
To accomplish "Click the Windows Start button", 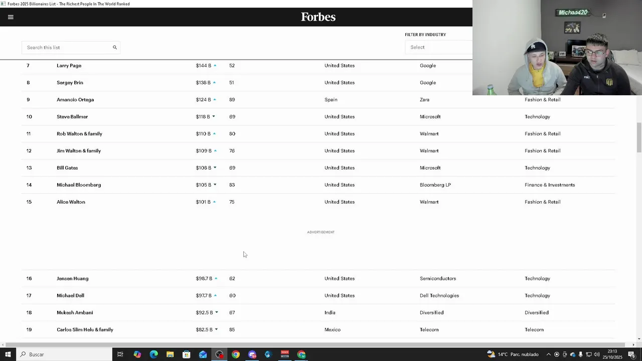I will pos(8,354).
